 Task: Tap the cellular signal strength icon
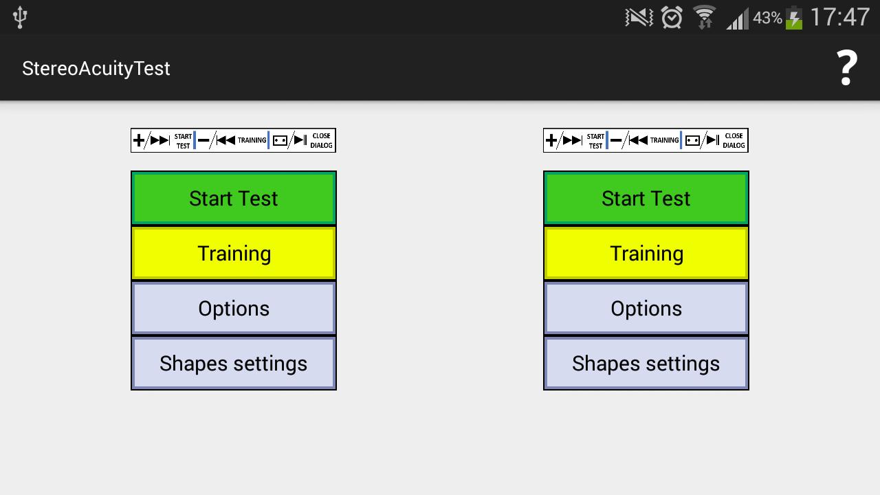click(x=737, y=18)
